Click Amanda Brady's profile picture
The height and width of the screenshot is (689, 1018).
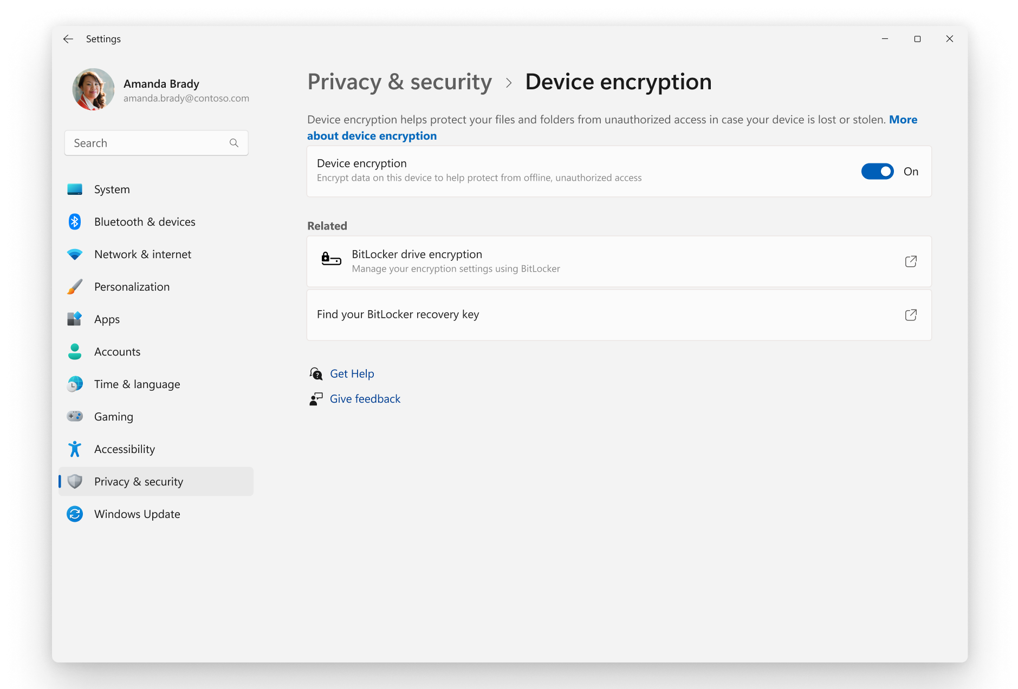tap(93, 89)
